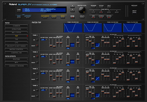Open Tone 1 filter envelope graph
This screenshot has width=147, height=102.
[73, 28]
